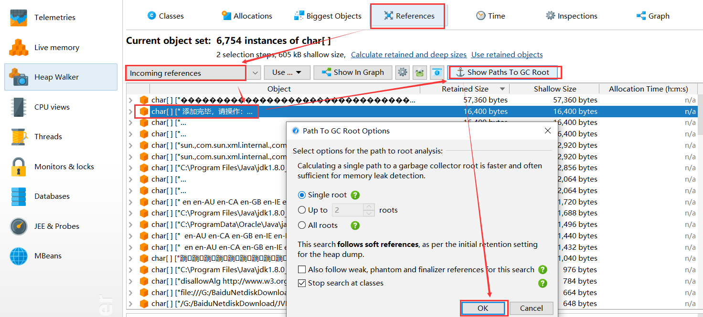Open Incoming references combo box dropdown arrow
703x317 pixels.
click(256, 73)
